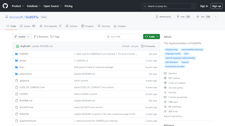Click the Go to file input
225x126 pixels.
coord(123,36)
